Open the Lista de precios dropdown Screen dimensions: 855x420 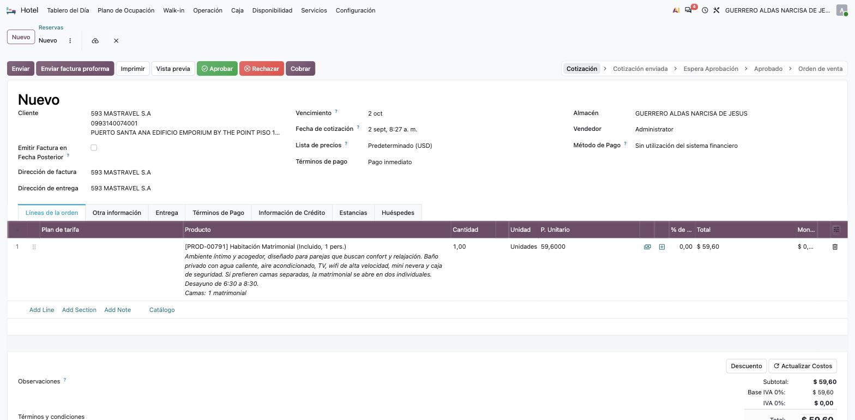click(x=462, y=146)
